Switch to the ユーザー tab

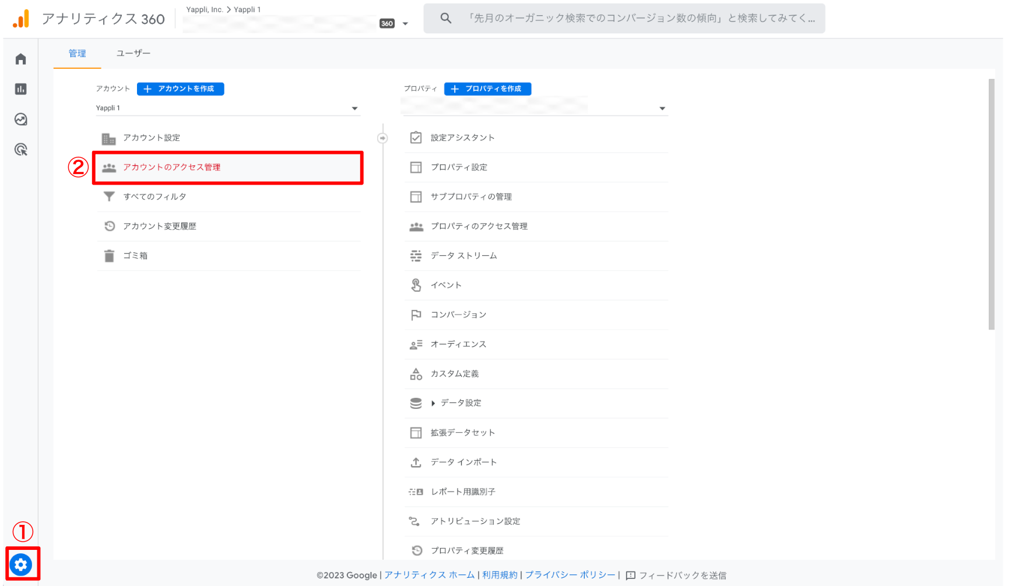(133, 54)
